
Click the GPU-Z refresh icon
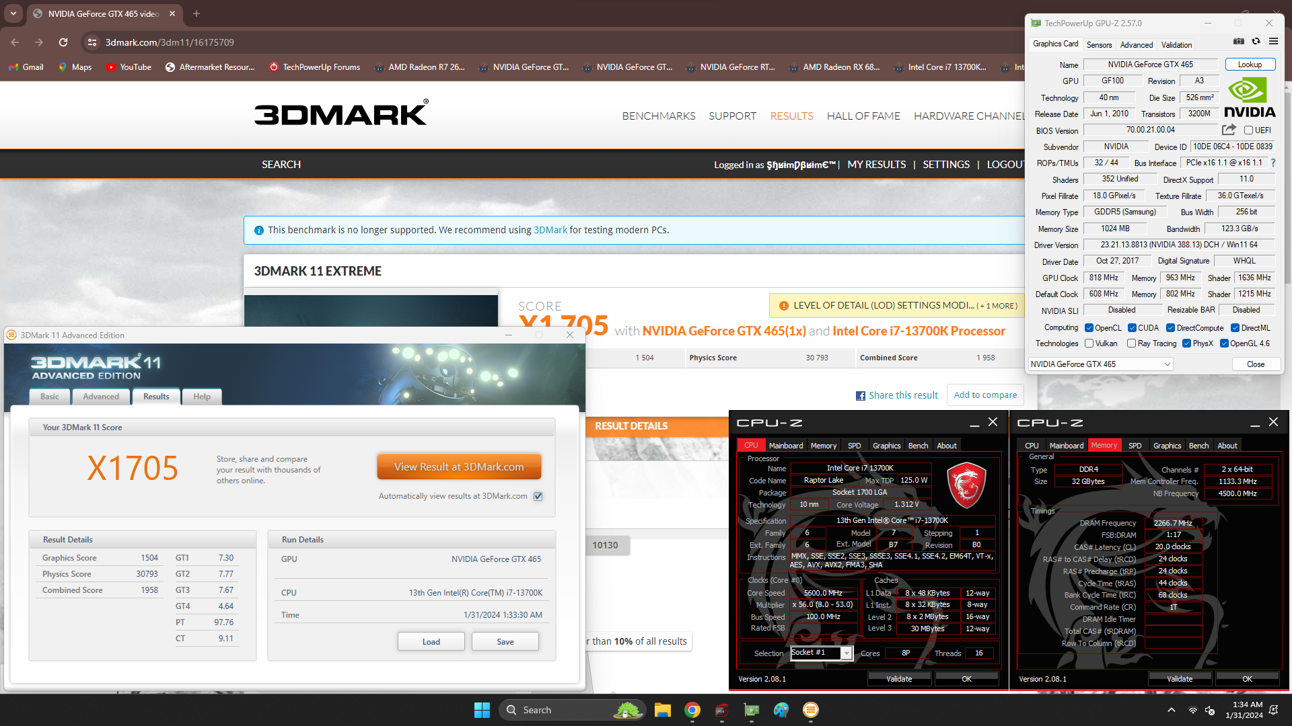(x=1256, y=41)
